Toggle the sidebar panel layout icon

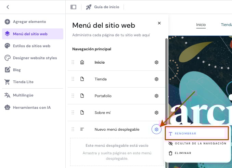point(73,7)
